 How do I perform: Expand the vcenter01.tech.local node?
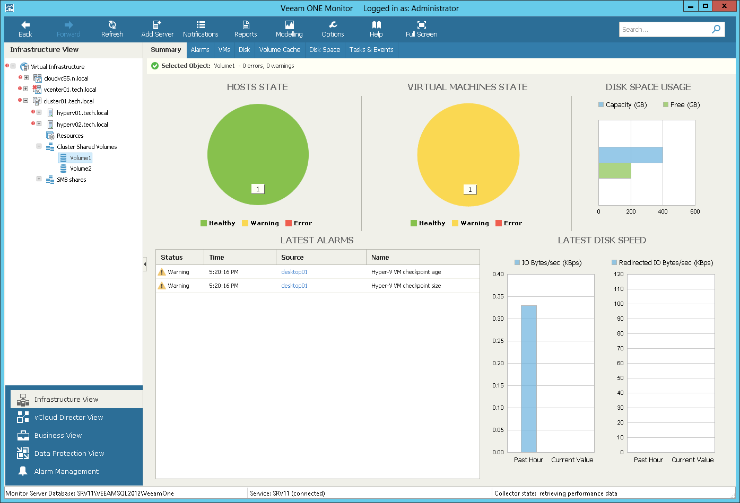(26, 89)
